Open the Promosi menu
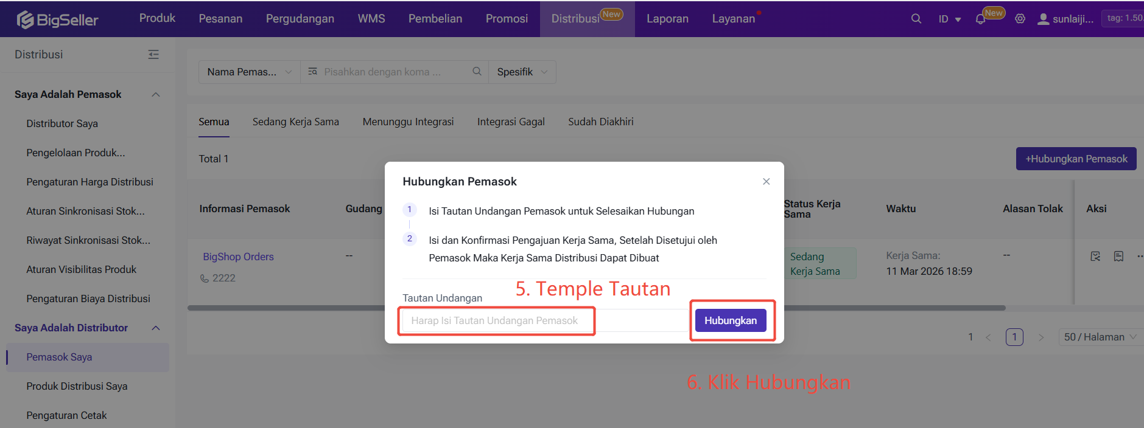 (x=507, y=18)
